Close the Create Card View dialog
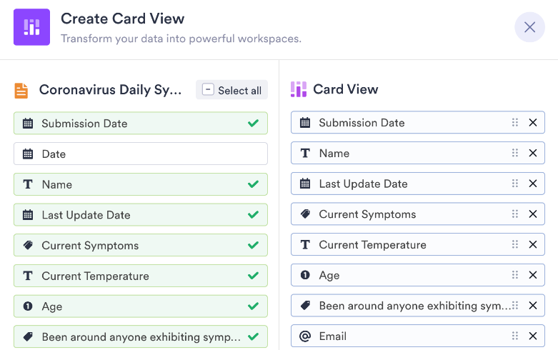Image resolution: width=558 pixels, height=350 pixels. pyautogui.click(x=529, y=27)
